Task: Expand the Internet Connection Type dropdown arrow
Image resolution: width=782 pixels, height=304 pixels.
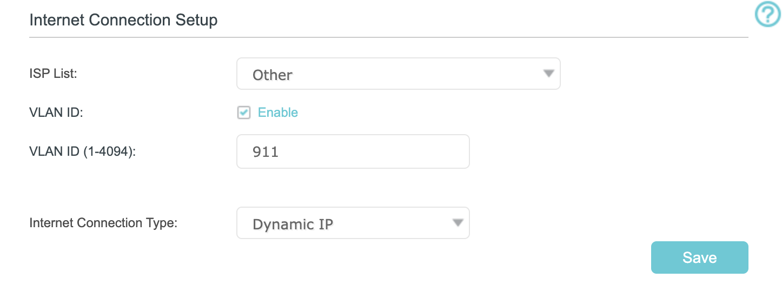Action: (458, 223)
